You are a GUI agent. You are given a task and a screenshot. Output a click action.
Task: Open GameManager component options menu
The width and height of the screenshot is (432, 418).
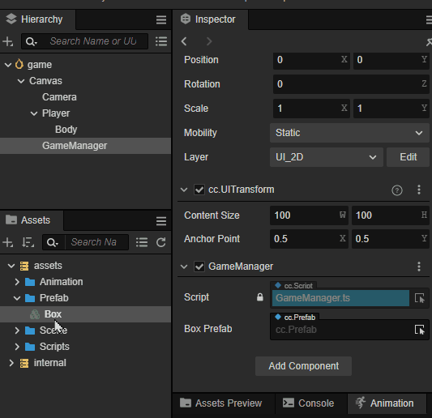[419, 267]
